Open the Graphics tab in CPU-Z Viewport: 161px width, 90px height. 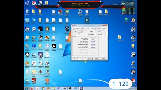point(96,28)
